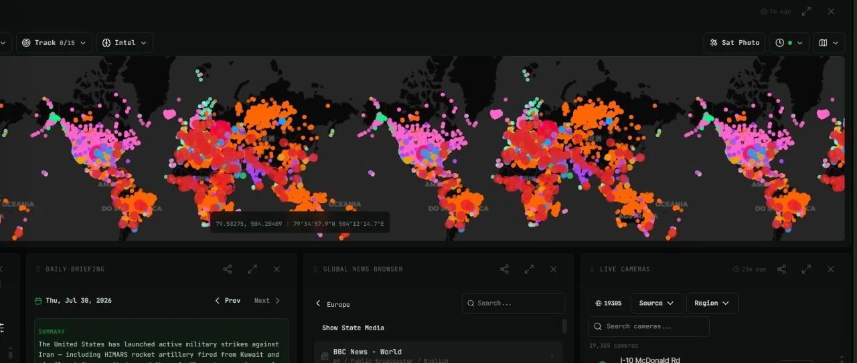Screen dimensions: 857x363
Task: Click the Europe region label
Action: [338, 304]
